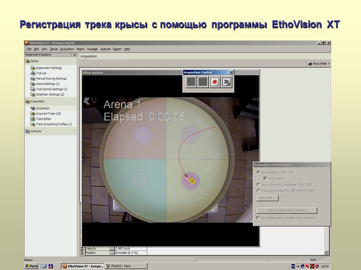Viewport: 361px width, 270px height.
Task: Stop recording with the red Acquisition Control button
Action: point(214,81)
